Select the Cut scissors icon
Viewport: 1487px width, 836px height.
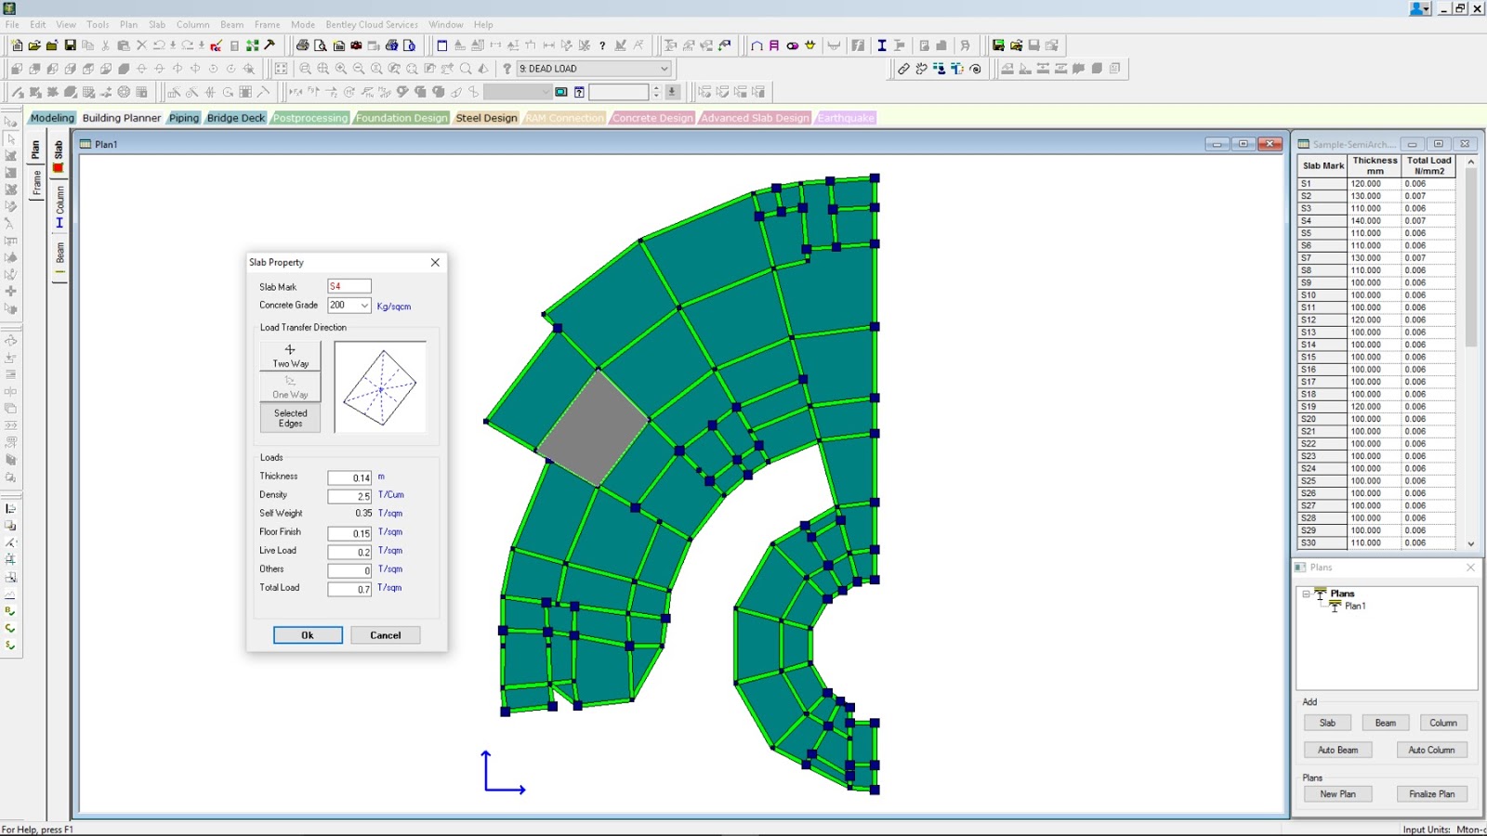tap(106, 45)
